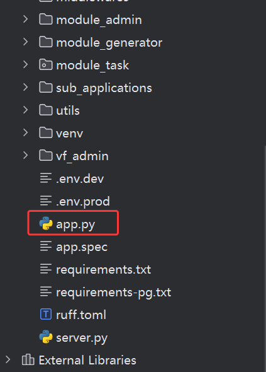Screen dimensions: 266x372
Task: Click the requirements.txt file icon
Action: point(46,269)
